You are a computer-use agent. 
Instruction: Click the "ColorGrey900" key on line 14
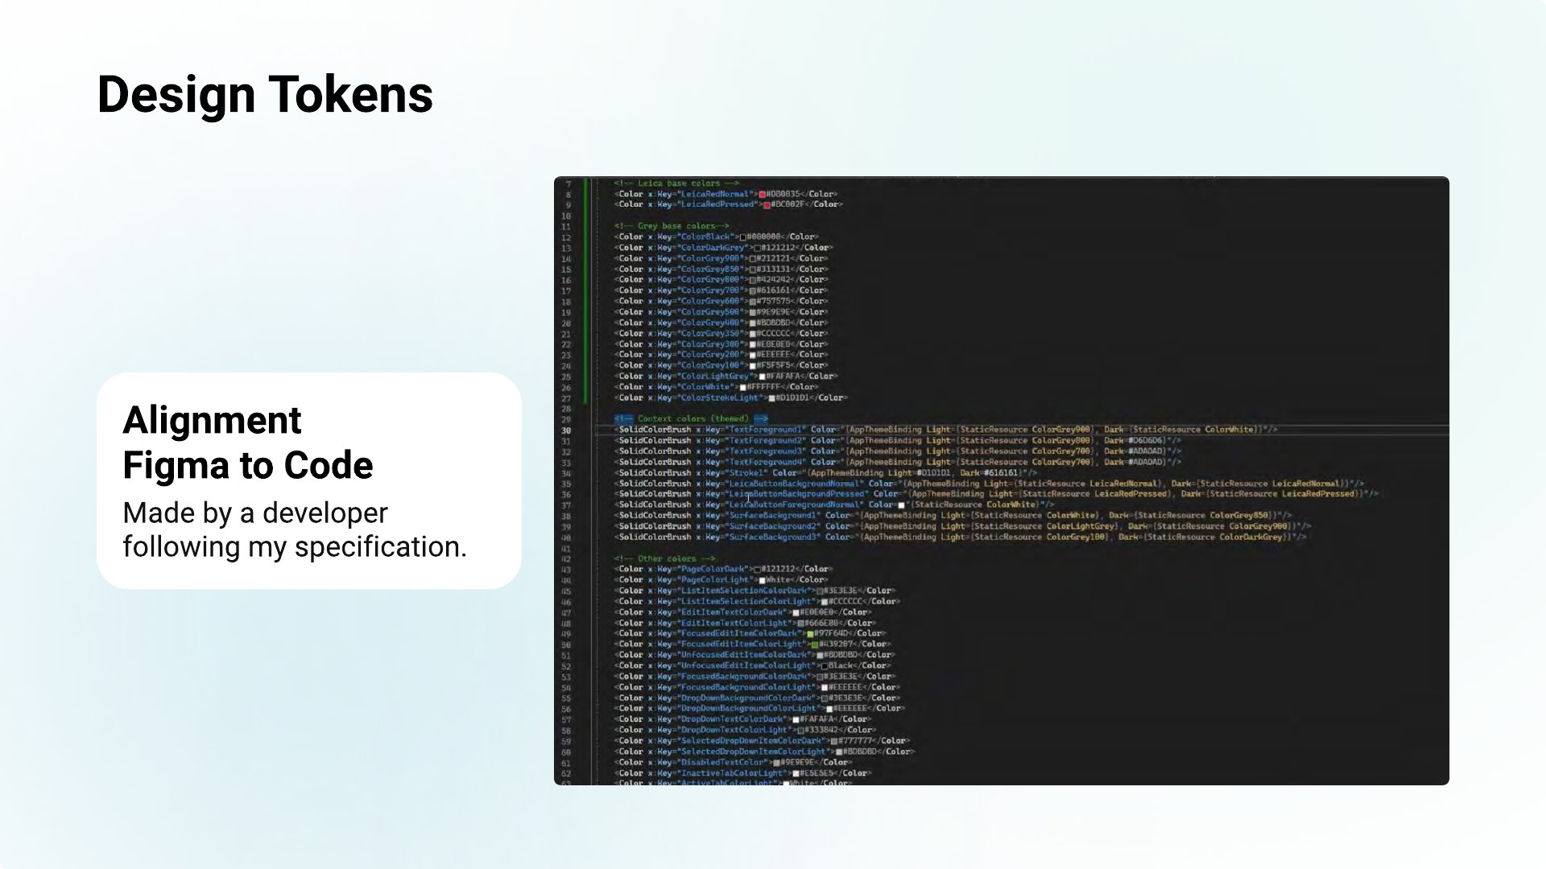[709, 258]
